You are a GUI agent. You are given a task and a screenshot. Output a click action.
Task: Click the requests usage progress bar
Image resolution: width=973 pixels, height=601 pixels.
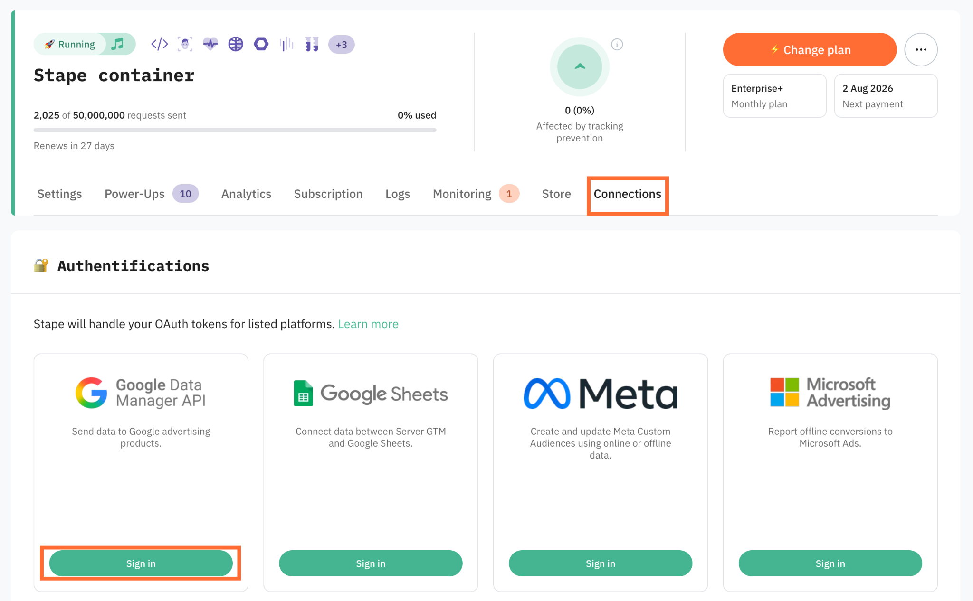235,130
